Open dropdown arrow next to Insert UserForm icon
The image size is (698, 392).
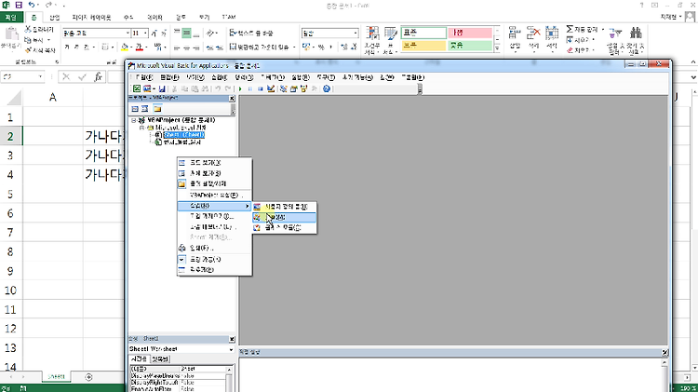point(154,88)
